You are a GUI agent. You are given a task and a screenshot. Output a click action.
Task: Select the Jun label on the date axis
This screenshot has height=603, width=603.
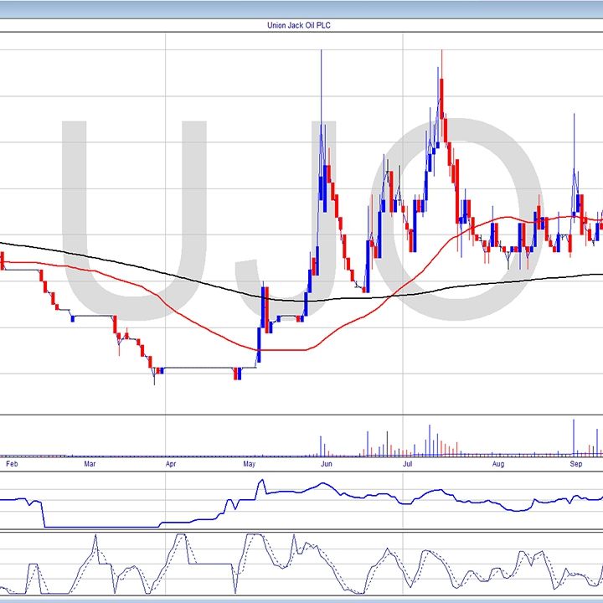(x=327, y=462)
